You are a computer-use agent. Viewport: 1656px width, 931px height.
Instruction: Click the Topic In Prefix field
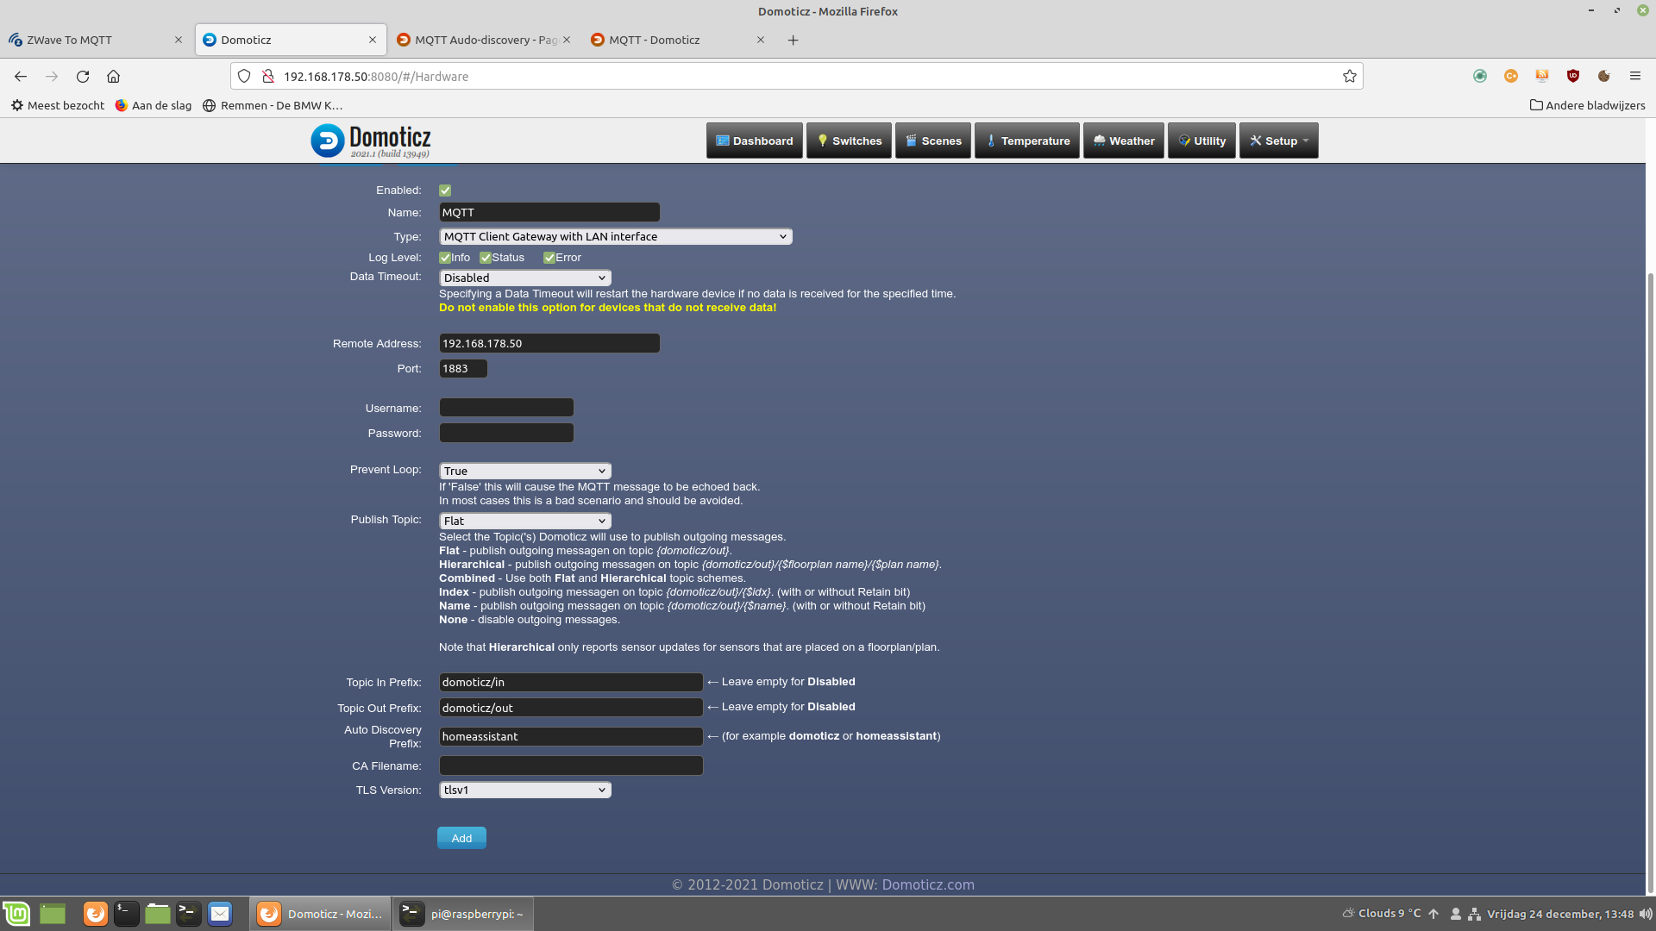571,682
